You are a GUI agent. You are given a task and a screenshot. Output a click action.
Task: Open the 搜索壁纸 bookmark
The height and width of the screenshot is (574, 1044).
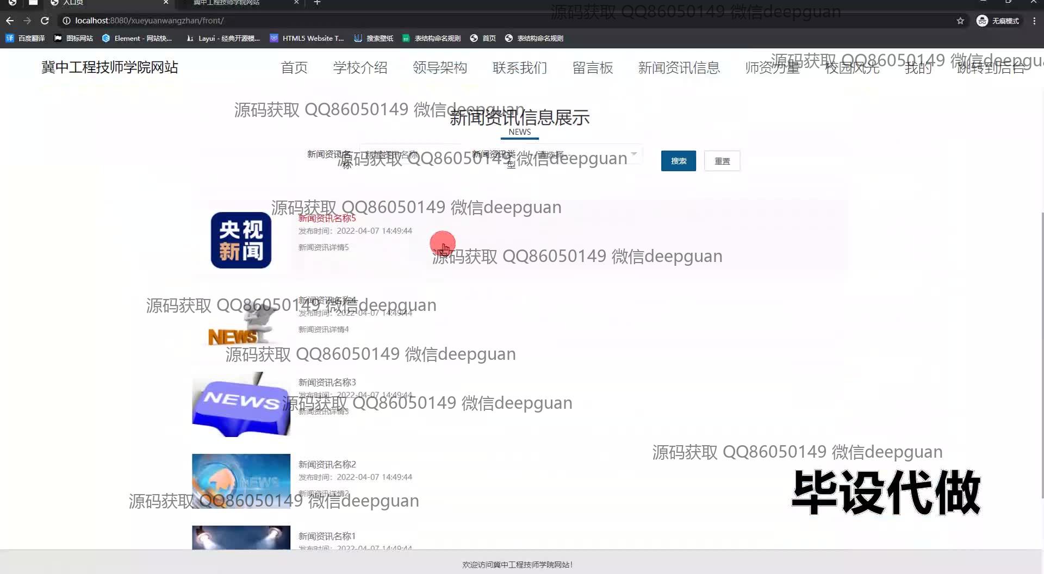[x=374, y=38]
